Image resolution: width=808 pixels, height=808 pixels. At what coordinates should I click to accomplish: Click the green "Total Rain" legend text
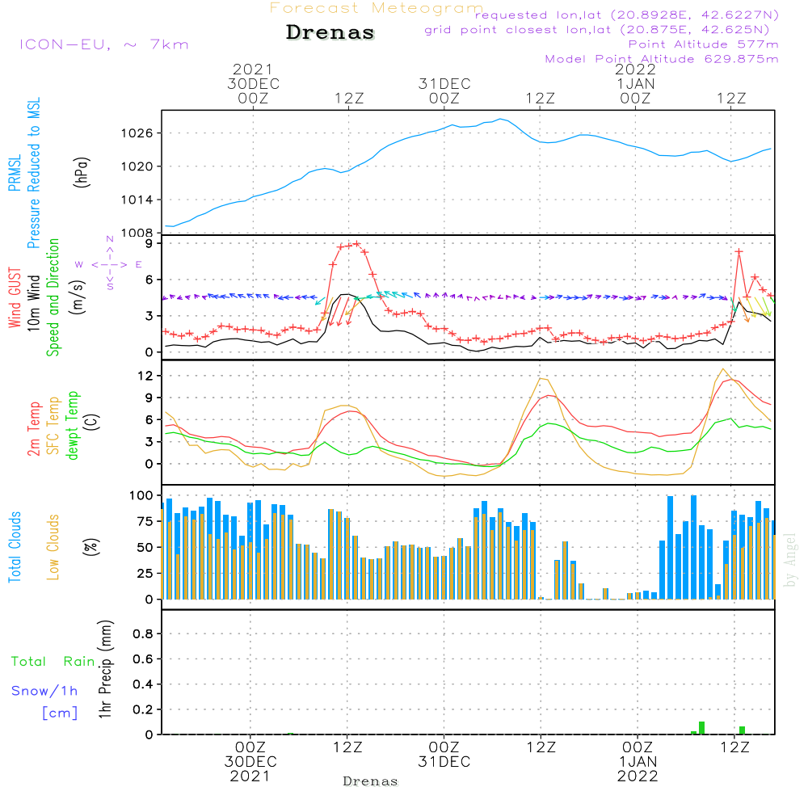(53, 662)
